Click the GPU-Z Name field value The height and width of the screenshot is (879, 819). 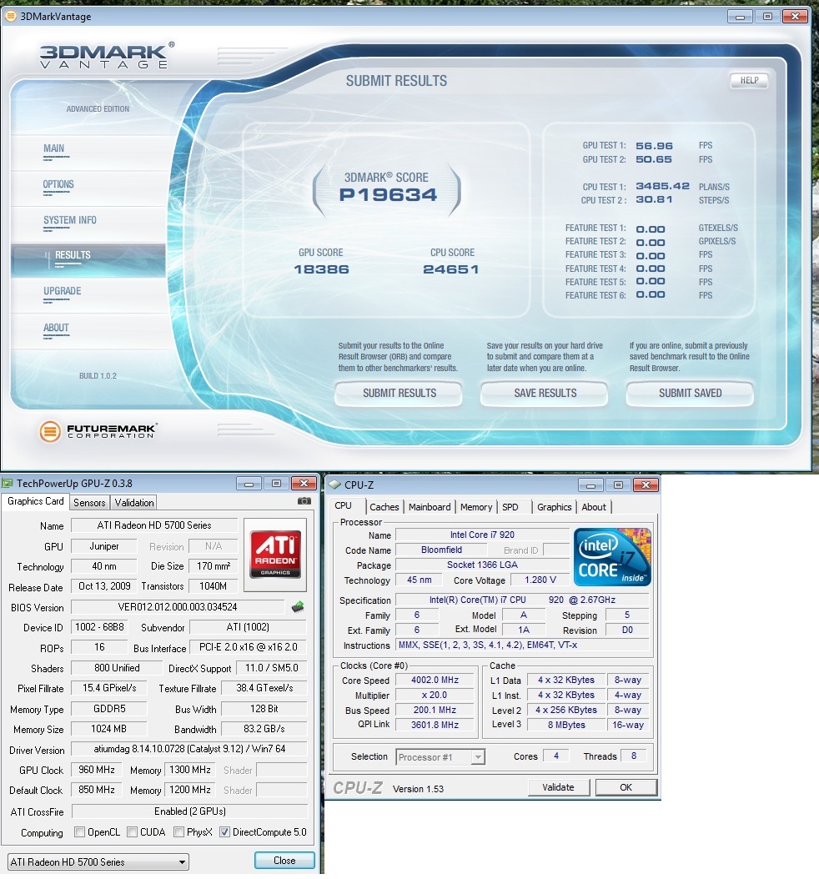[154, 525]
